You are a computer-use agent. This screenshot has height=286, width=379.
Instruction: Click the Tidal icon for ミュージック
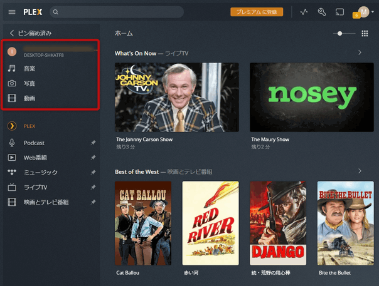click(x=12, y=172)
